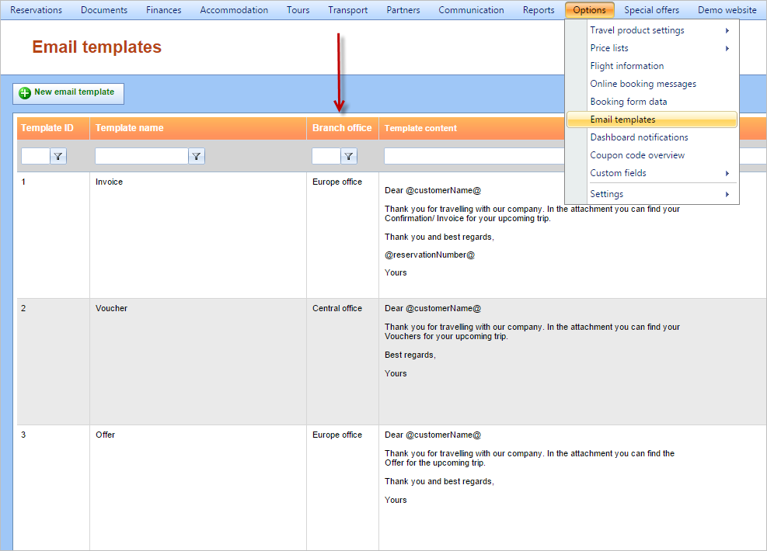Select Flight information menu entry
This screenshot has height=551, width=767.
[x=652, y=66]
